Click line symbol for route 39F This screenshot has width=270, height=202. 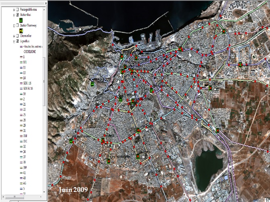(x=21, y=167)
